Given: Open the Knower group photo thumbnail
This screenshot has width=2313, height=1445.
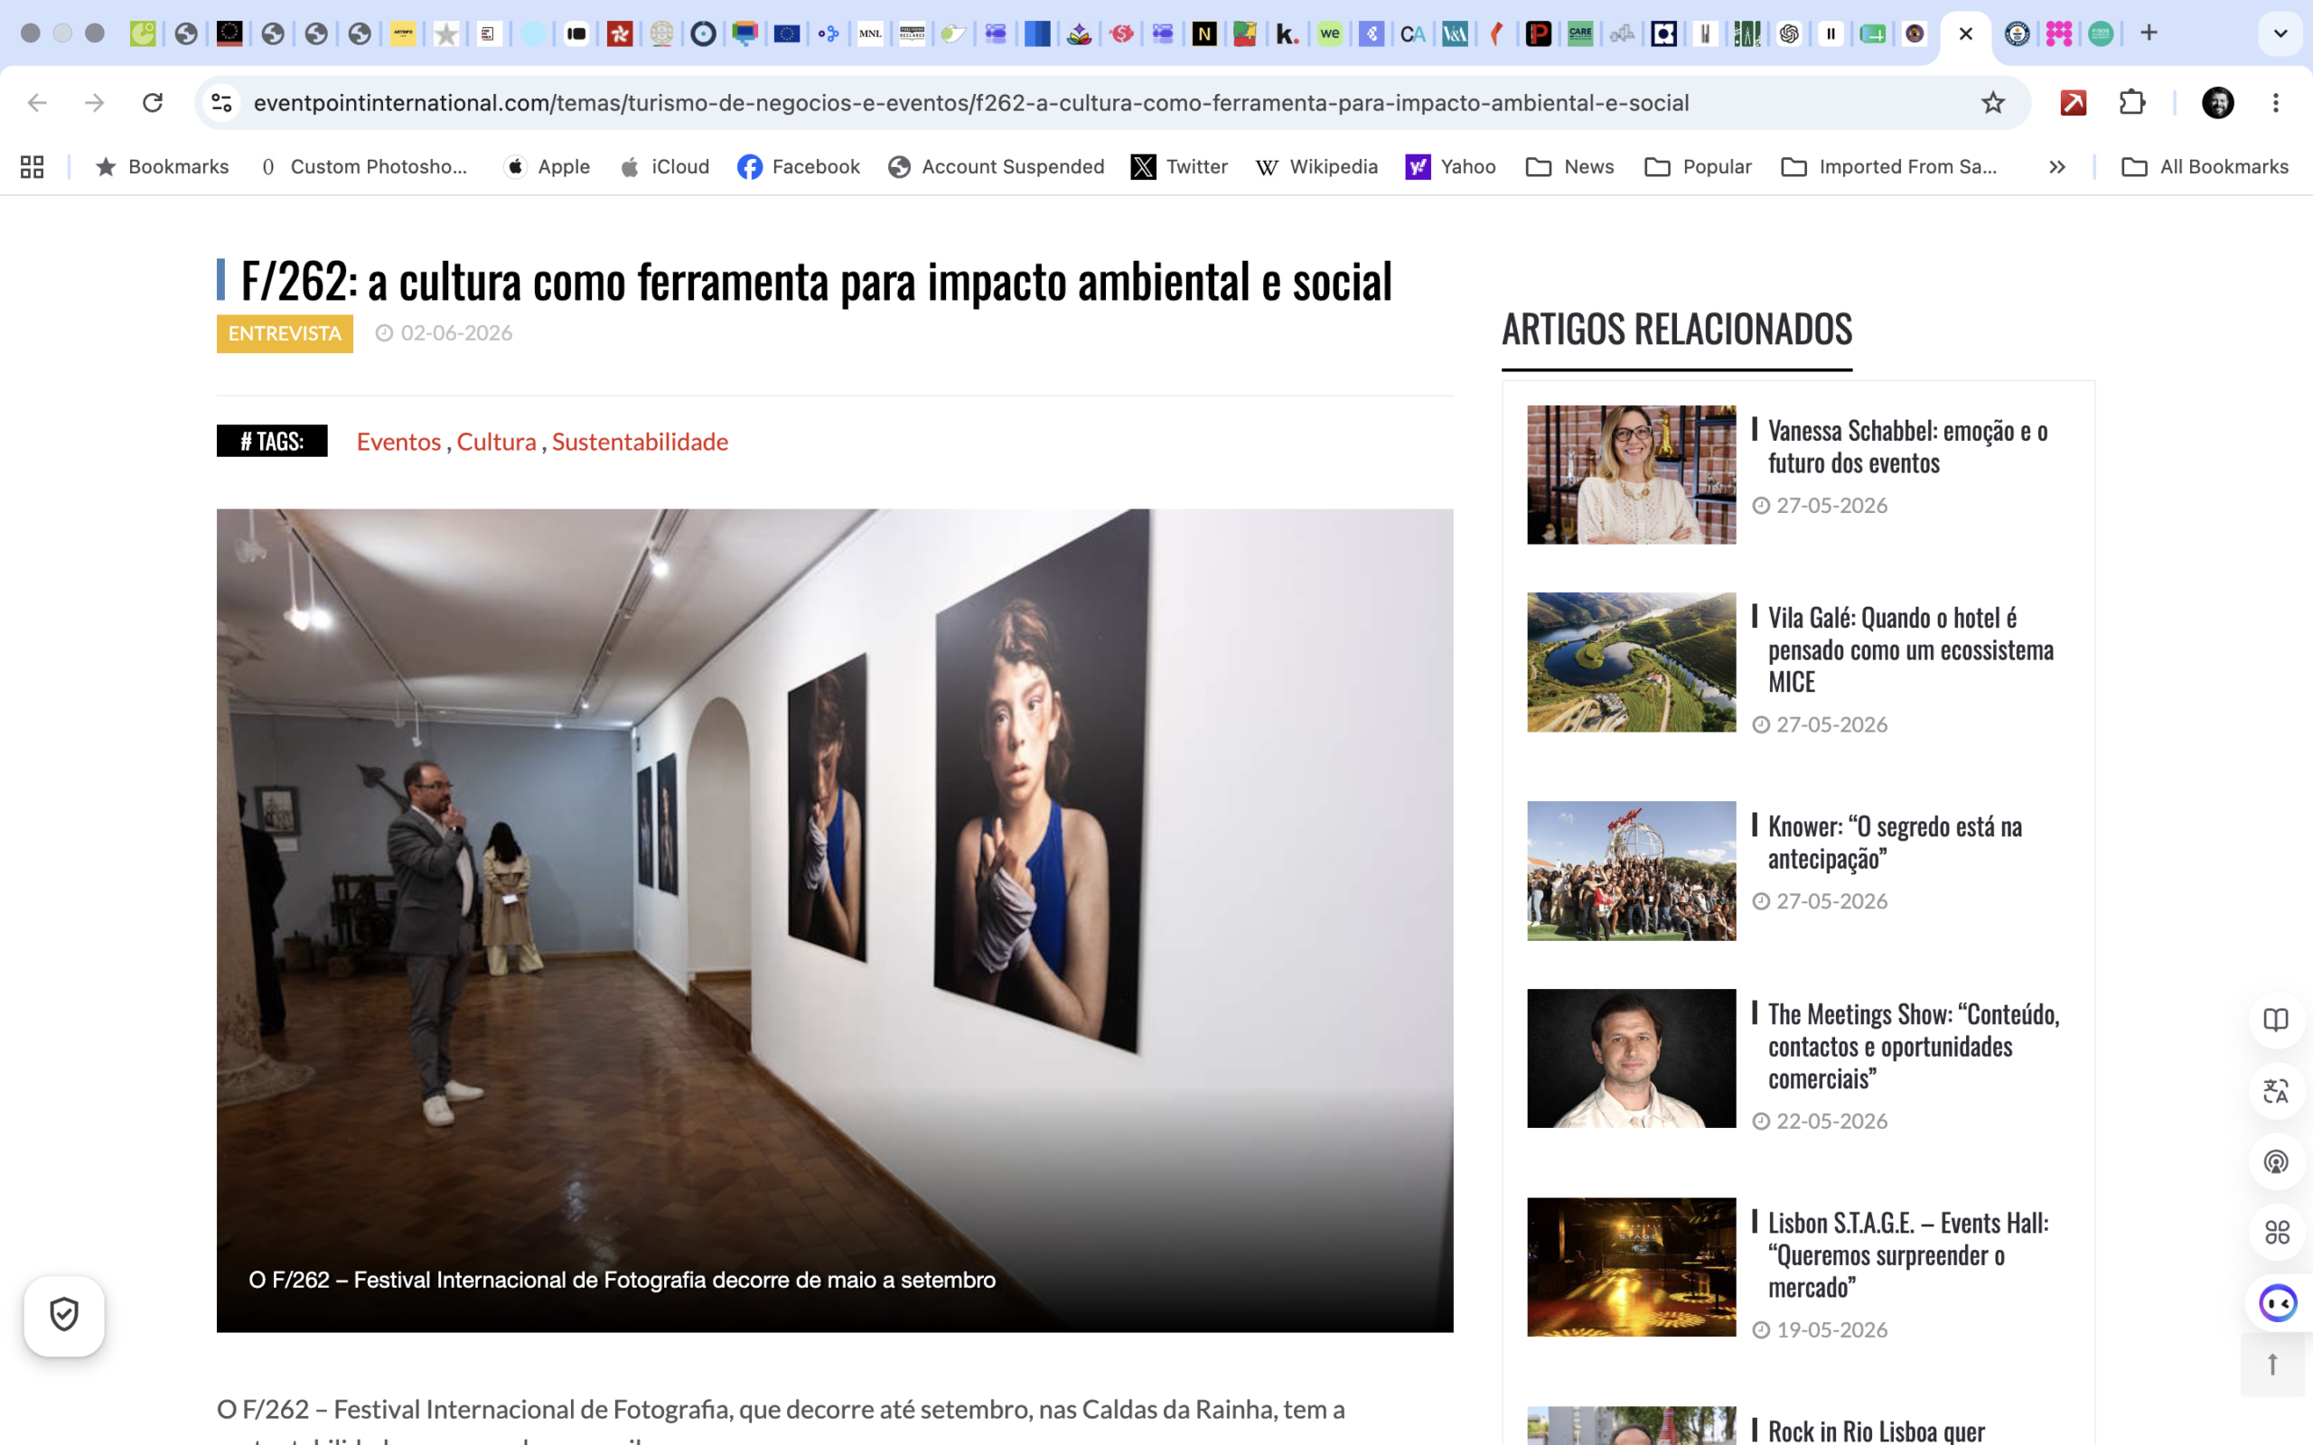Looking at the screenshot, I should coord(1632,871).
